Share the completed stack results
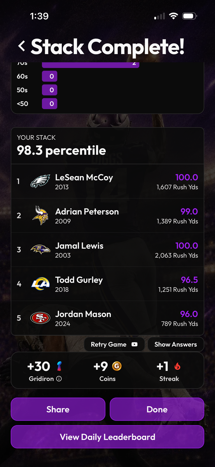Viewport: 215px width, 467px height. tap(58, 409)
